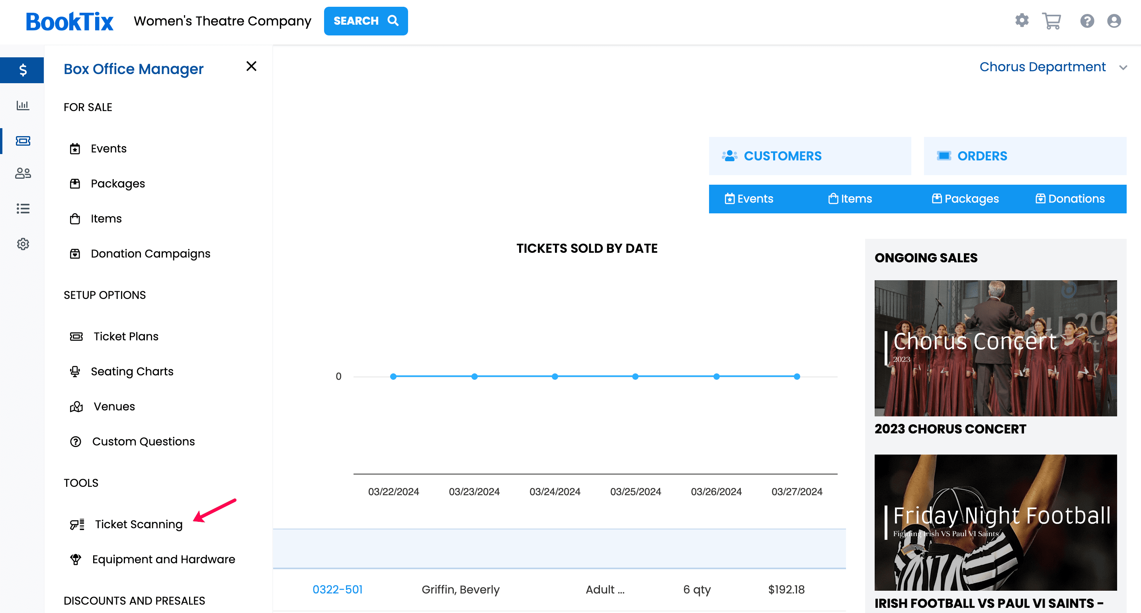1141x613 pixels.
Task: Click the Ticket Plans icon
Action: (x=76, y=337)
